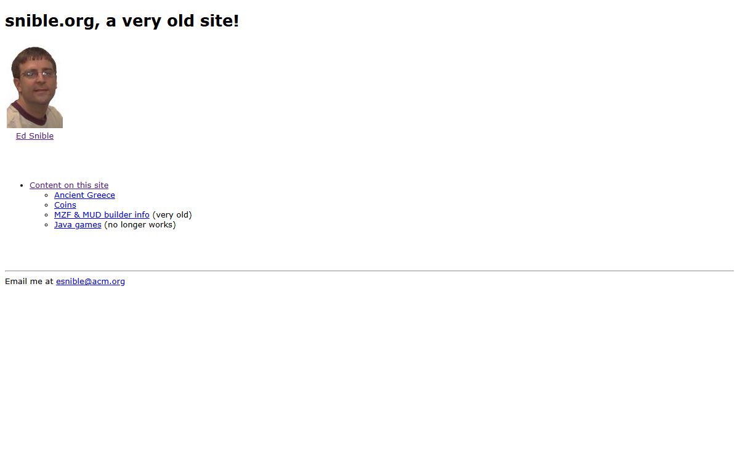Click the horizontal divider line above email
Screen dimensions: 739x456
tap(369, 271)
